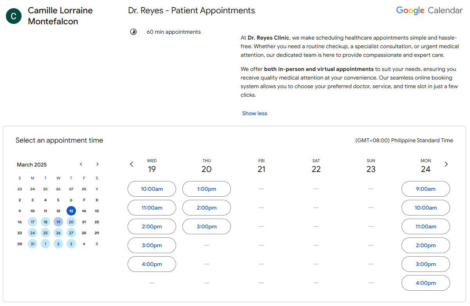Select March 31 in the mini calendar

[32, 244]
